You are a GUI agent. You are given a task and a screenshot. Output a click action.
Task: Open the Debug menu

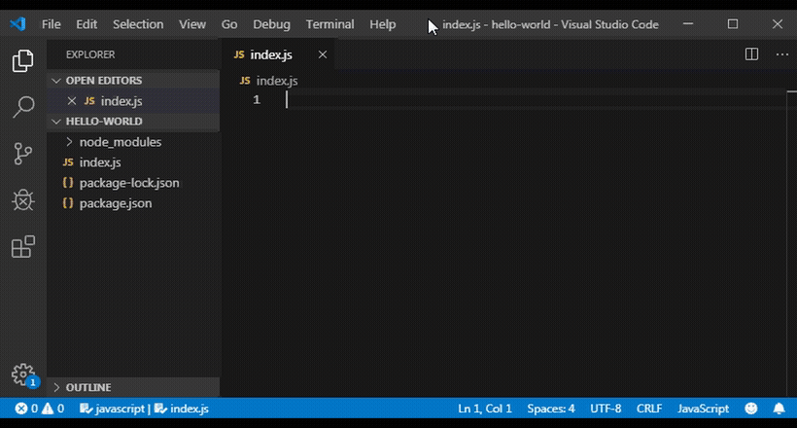coord(271,24)
